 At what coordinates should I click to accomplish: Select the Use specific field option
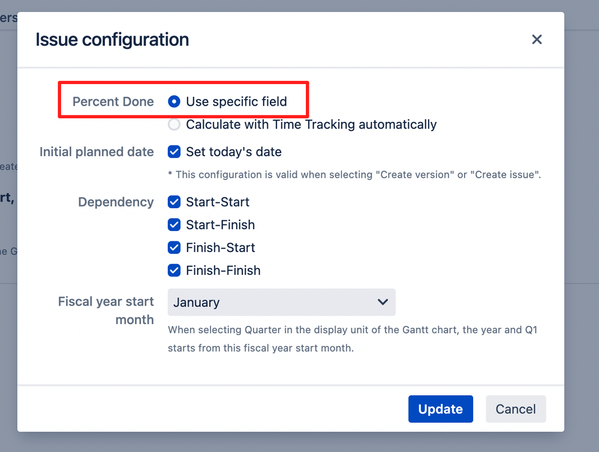[x=174, y=101]
